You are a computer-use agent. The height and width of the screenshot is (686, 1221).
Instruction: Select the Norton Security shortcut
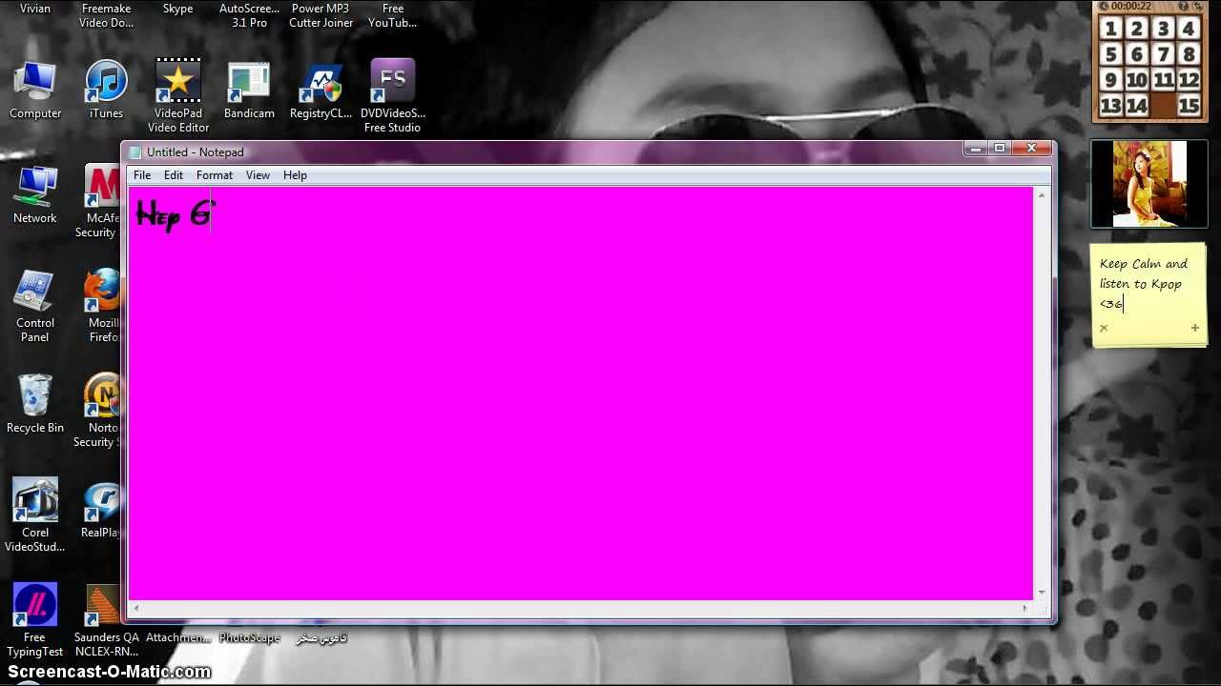coord(100,410)
